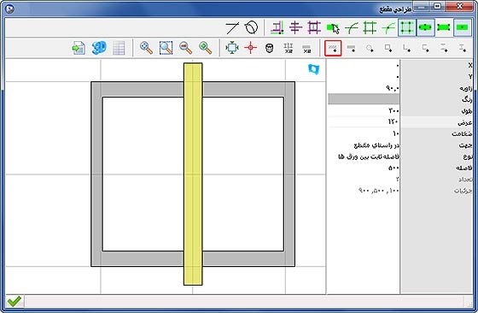Viewport: 478px width, 313px height.
Task: Toggle the green oval node snap button
Action: [425, 27]
